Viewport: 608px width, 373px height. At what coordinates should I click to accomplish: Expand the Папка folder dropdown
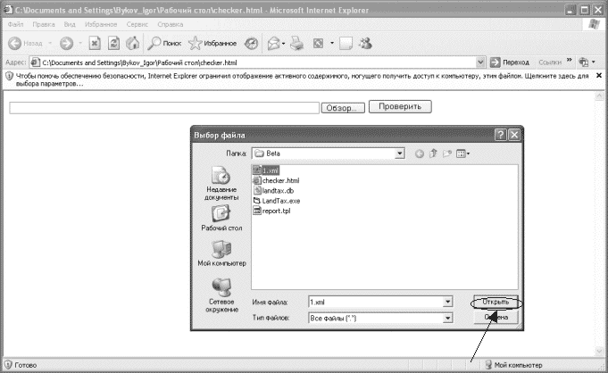[400, 153]
